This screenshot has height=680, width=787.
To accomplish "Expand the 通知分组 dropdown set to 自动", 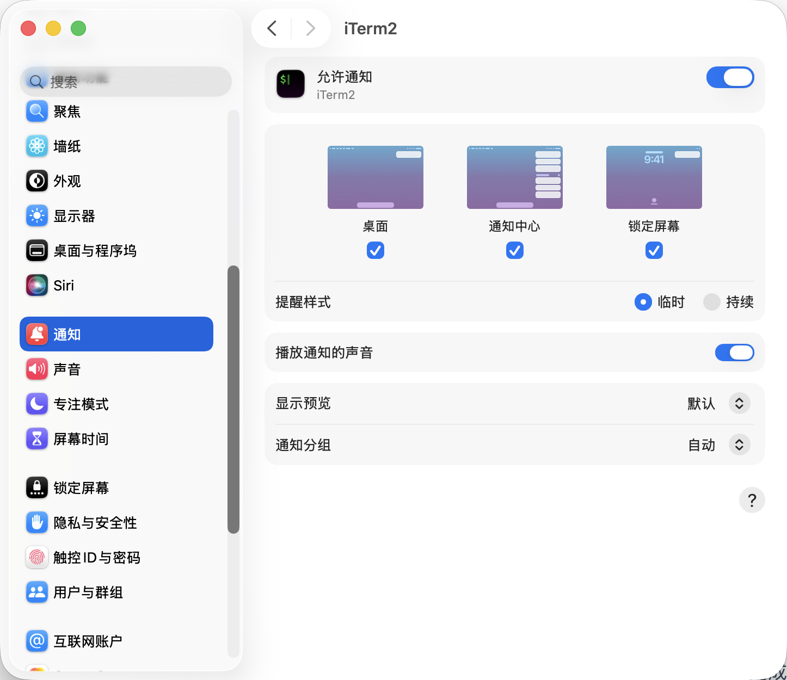I will [739, 445].
